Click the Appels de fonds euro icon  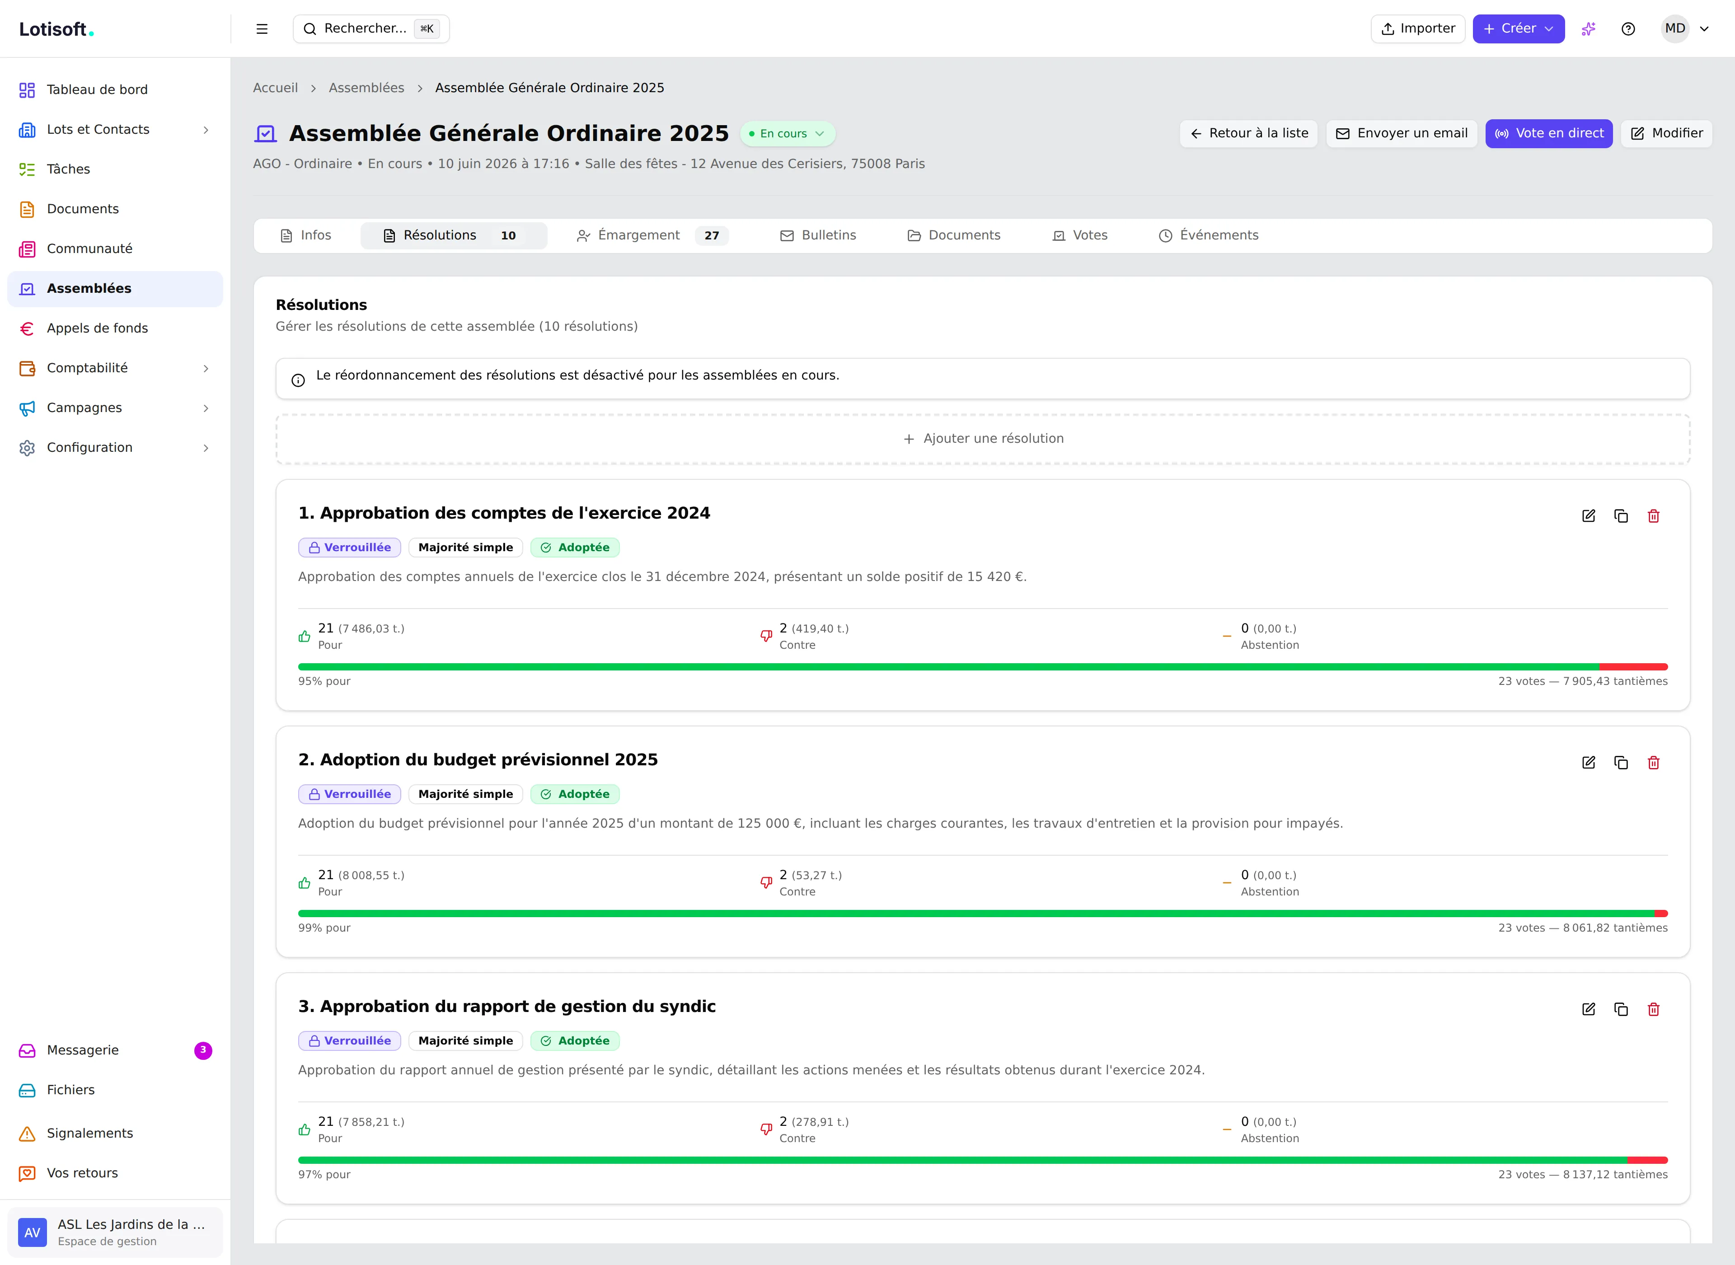(x=27, y=329)
